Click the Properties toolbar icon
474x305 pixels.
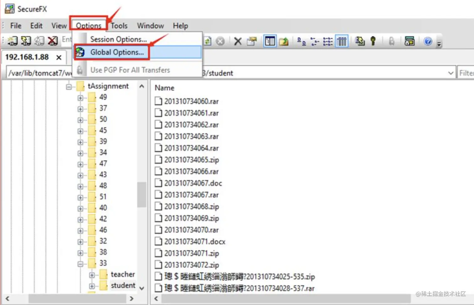[251, 41]
